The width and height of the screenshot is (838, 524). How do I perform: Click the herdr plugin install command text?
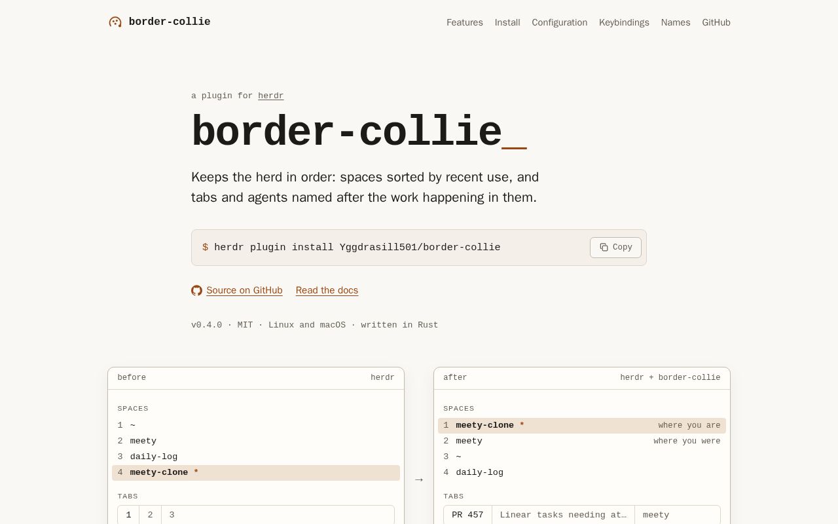357,248
